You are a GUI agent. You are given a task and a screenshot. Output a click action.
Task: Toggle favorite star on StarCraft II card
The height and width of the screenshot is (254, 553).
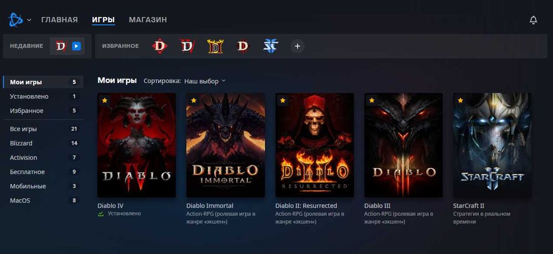(460, 100)
